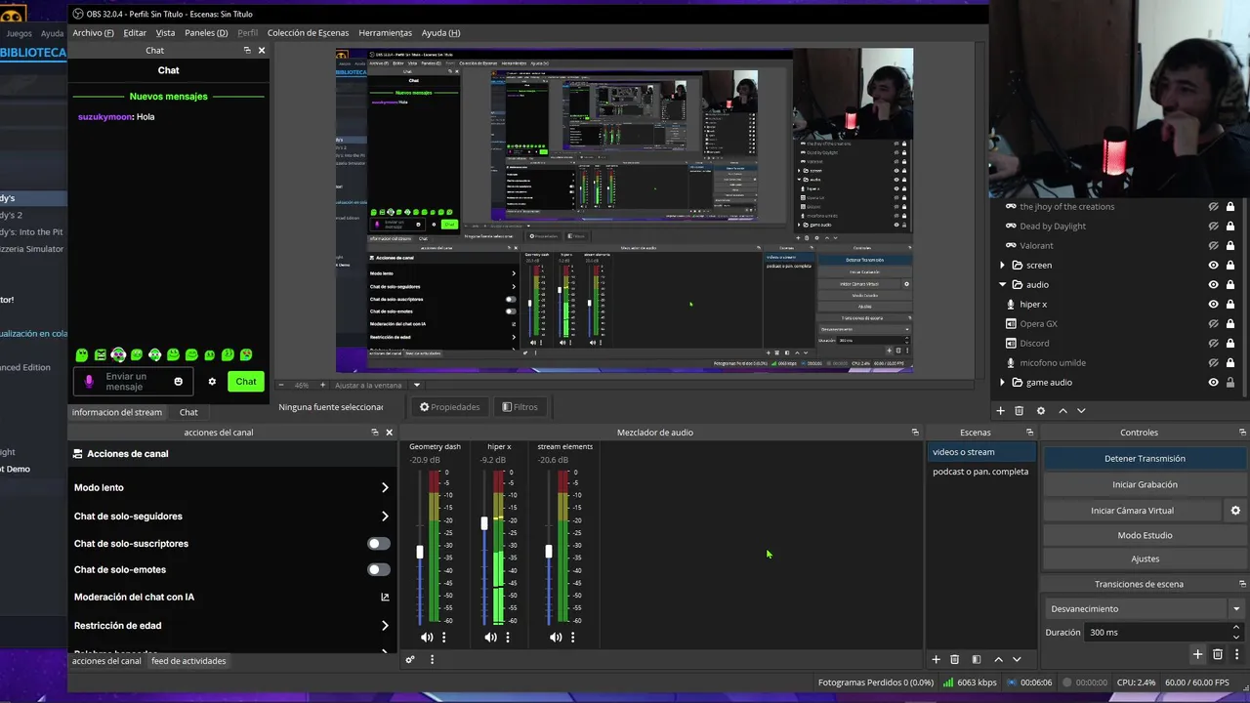Unlock the micofono umilde source

point(1230,362)
